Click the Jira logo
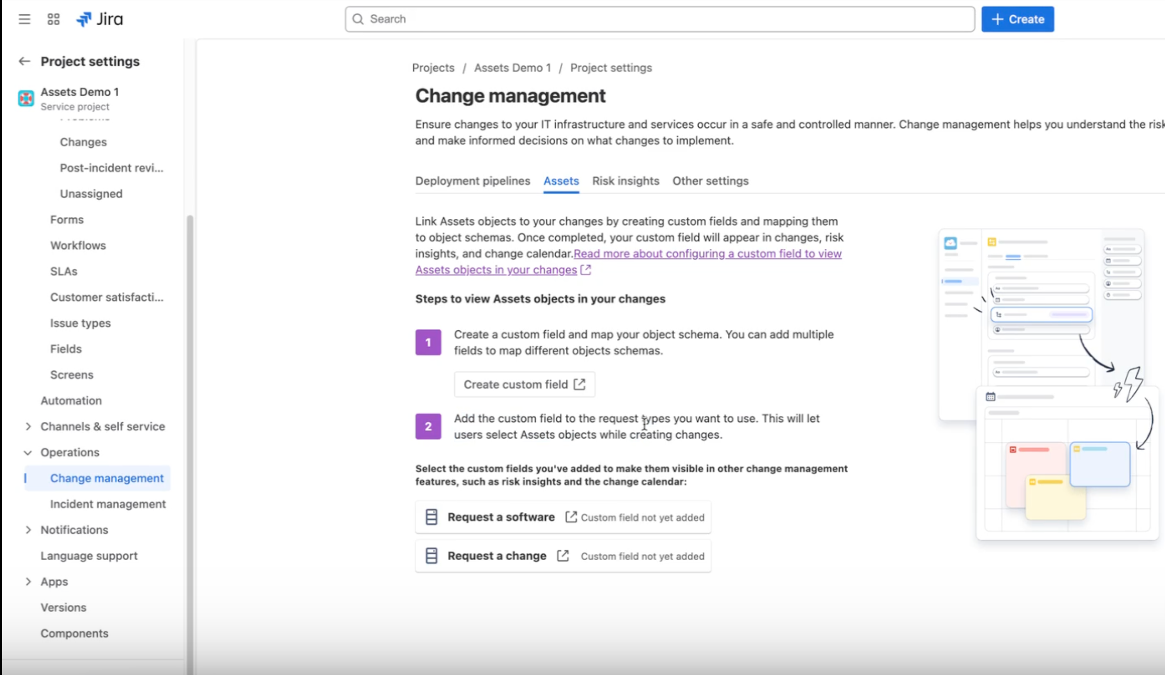Image resolution: width=1165 pixels, height=675 pixels. click(99, 19)
